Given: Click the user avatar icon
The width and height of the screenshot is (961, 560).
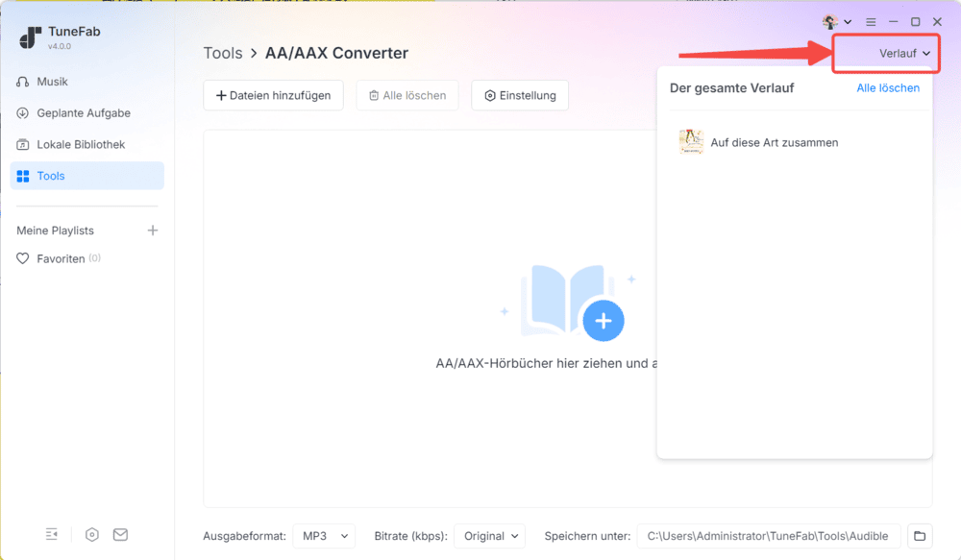Looking at the screenshot, I should [x=830, y=22].
